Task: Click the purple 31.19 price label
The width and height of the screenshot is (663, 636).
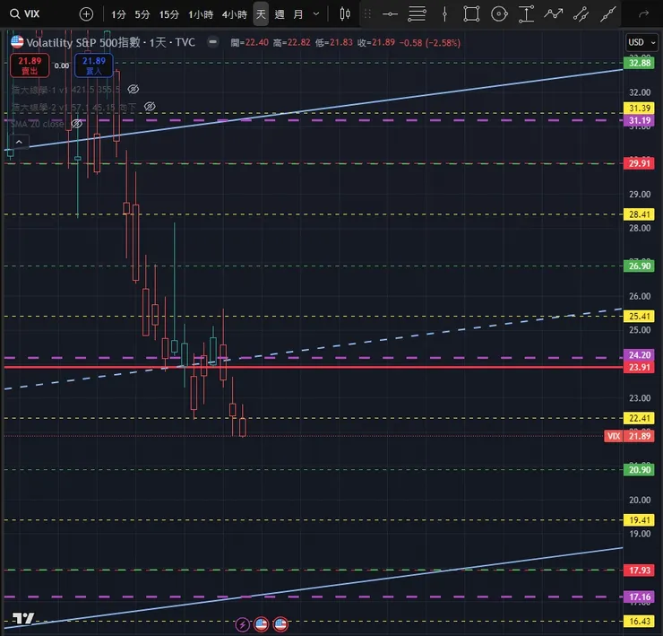Action: (640, 120)
